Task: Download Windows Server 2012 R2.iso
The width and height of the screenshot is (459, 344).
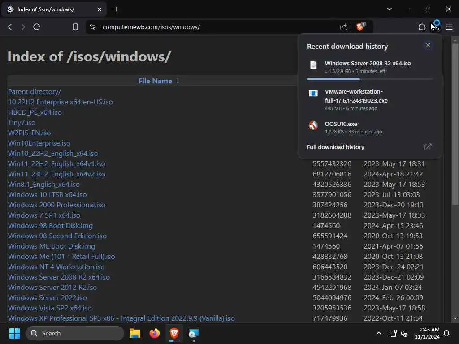Action: 52,287
